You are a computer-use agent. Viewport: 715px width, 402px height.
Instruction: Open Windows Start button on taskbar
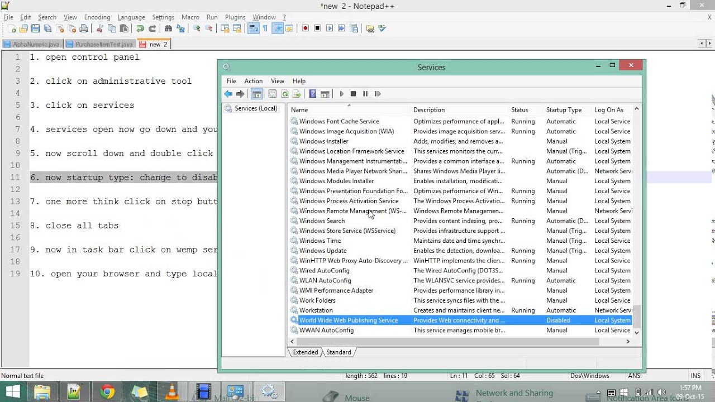pyautogui.click(x=13, y=392)
